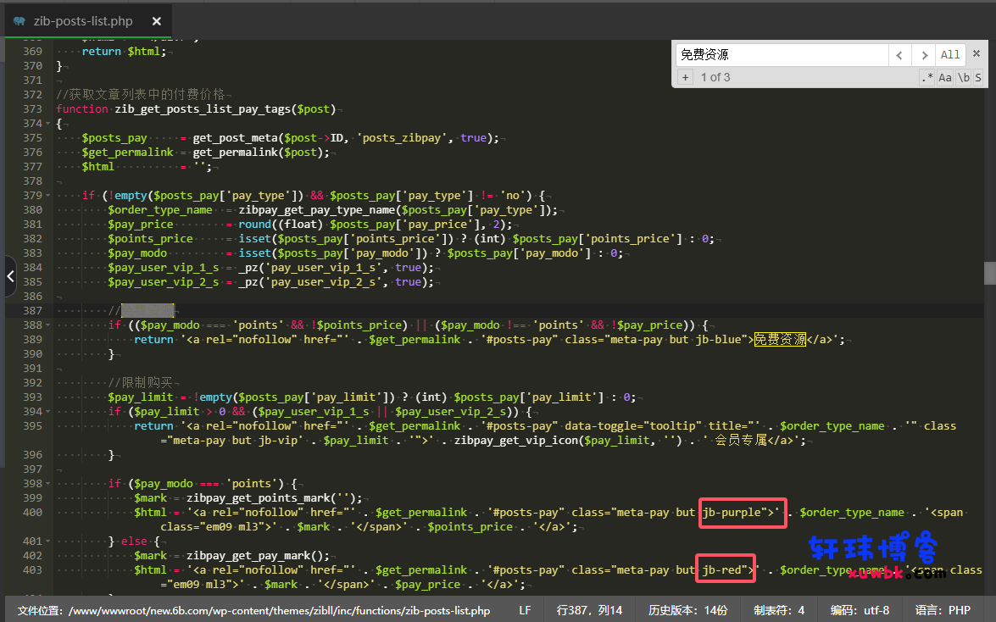Open the 历史版本 14份 history versions
The image size is (996, 622).
[x=688, y=611]
